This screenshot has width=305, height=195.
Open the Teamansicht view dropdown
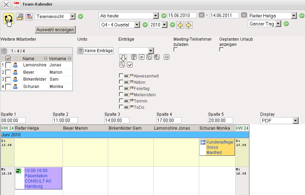(x=72, y=16)
